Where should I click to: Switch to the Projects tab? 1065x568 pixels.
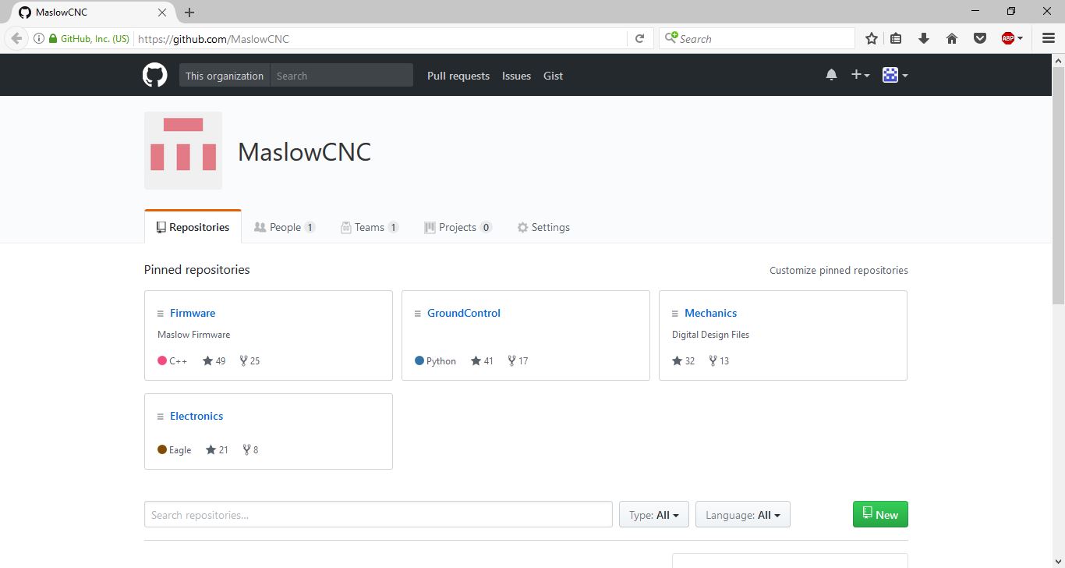point(458,227)
